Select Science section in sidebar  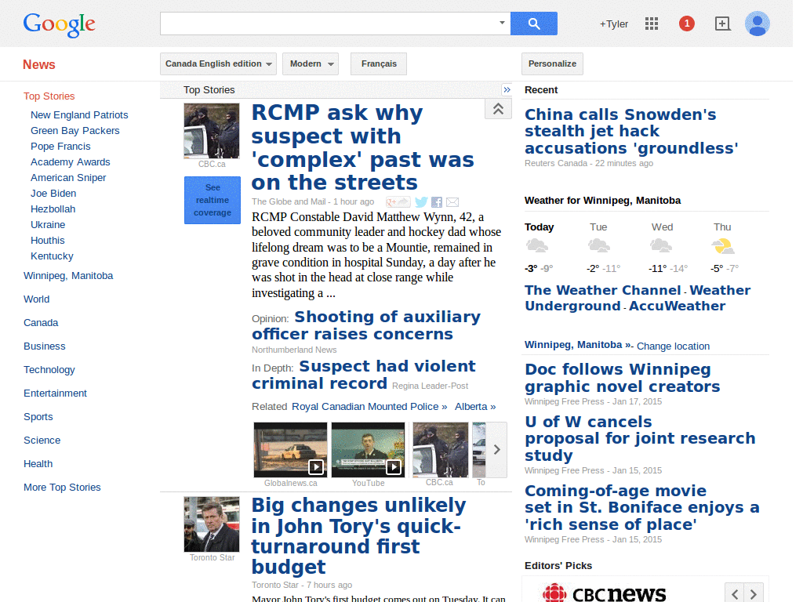pos(42,441)
